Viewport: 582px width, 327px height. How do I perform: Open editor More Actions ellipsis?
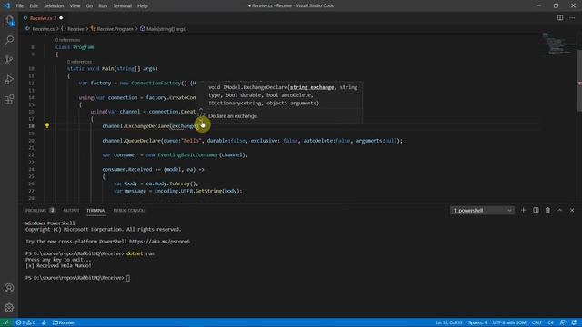click(x=572, y=18)
